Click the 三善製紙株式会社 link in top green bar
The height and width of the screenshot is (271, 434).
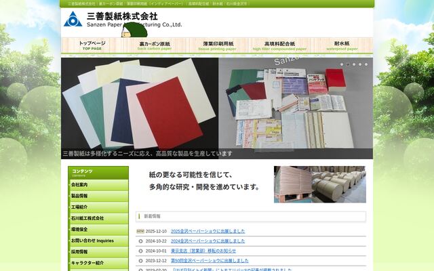point(81,3)
